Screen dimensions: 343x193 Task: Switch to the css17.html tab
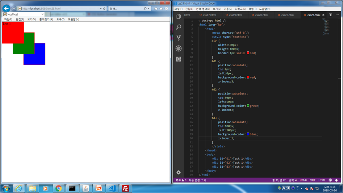209,15
